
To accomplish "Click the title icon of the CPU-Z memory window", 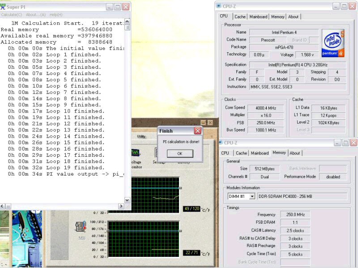I will coord(221,142).
